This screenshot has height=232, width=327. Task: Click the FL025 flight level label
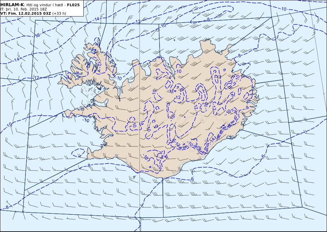[x=73, y=5]
